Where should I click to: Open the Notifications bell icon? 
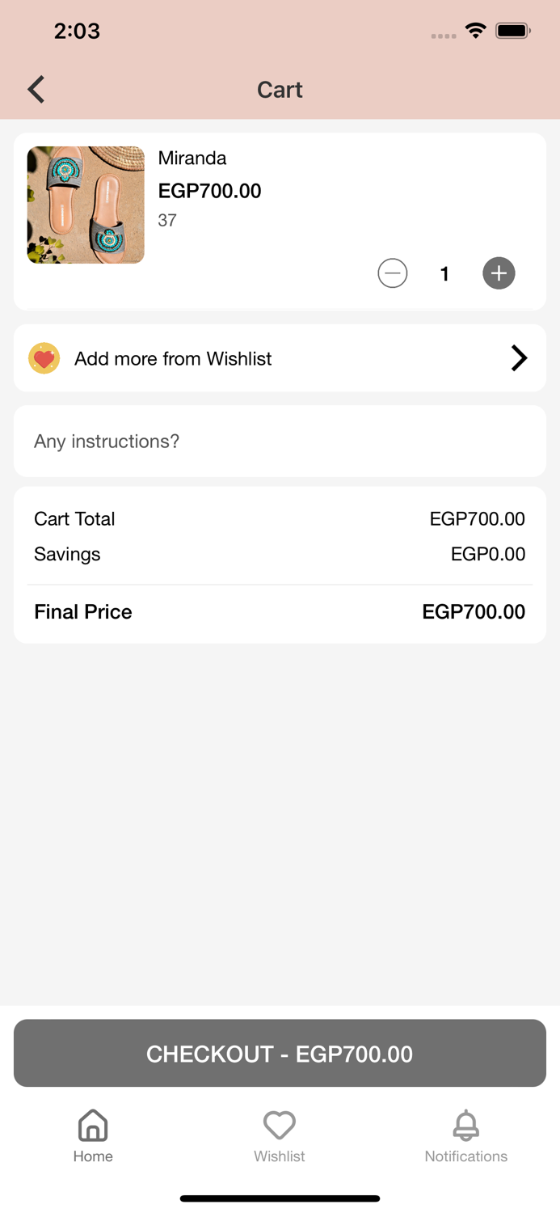[x=466, y=1125]
